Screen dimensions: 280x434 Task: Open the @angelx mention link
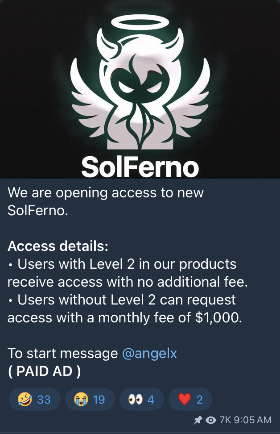pyautogui.click(x=149, y=353)
